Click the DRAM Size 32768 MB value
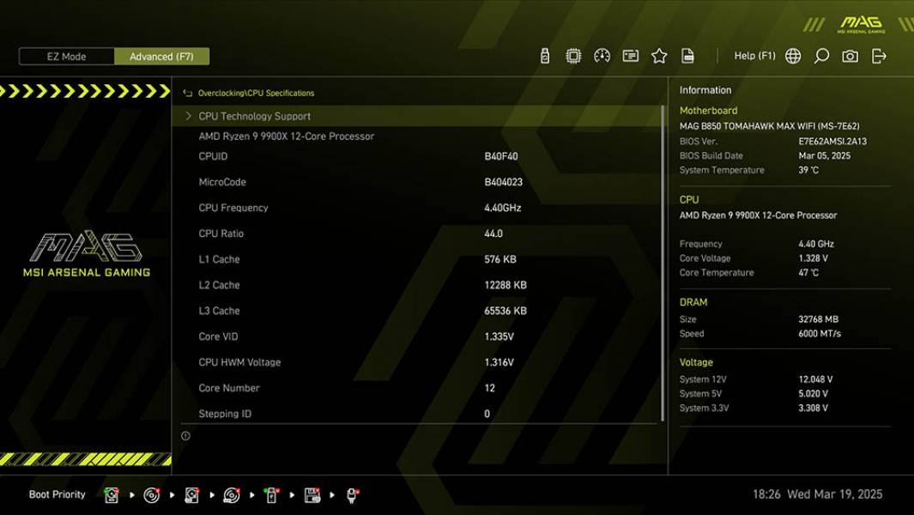914x515 pixels. 819,319
